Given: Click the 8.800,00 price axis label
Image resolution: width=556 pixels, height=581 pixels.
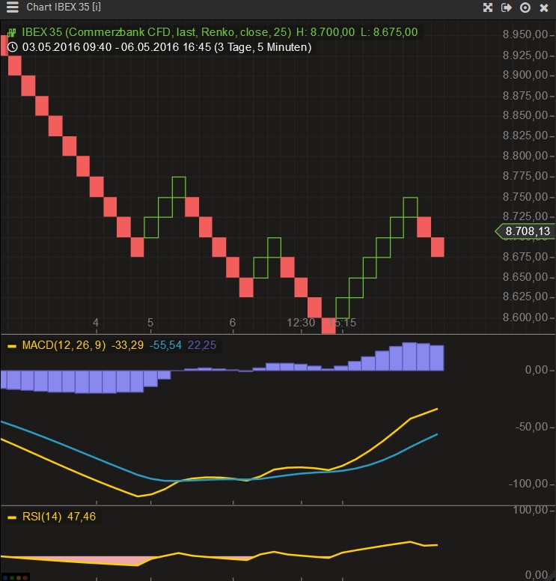Looking at the screenshot, I should pos(525,156).
